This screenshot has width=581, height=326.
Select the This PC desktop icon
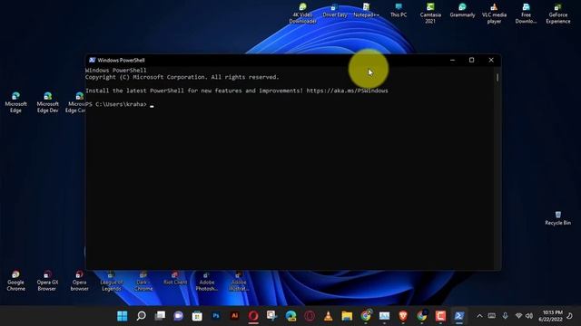[399, 11]
